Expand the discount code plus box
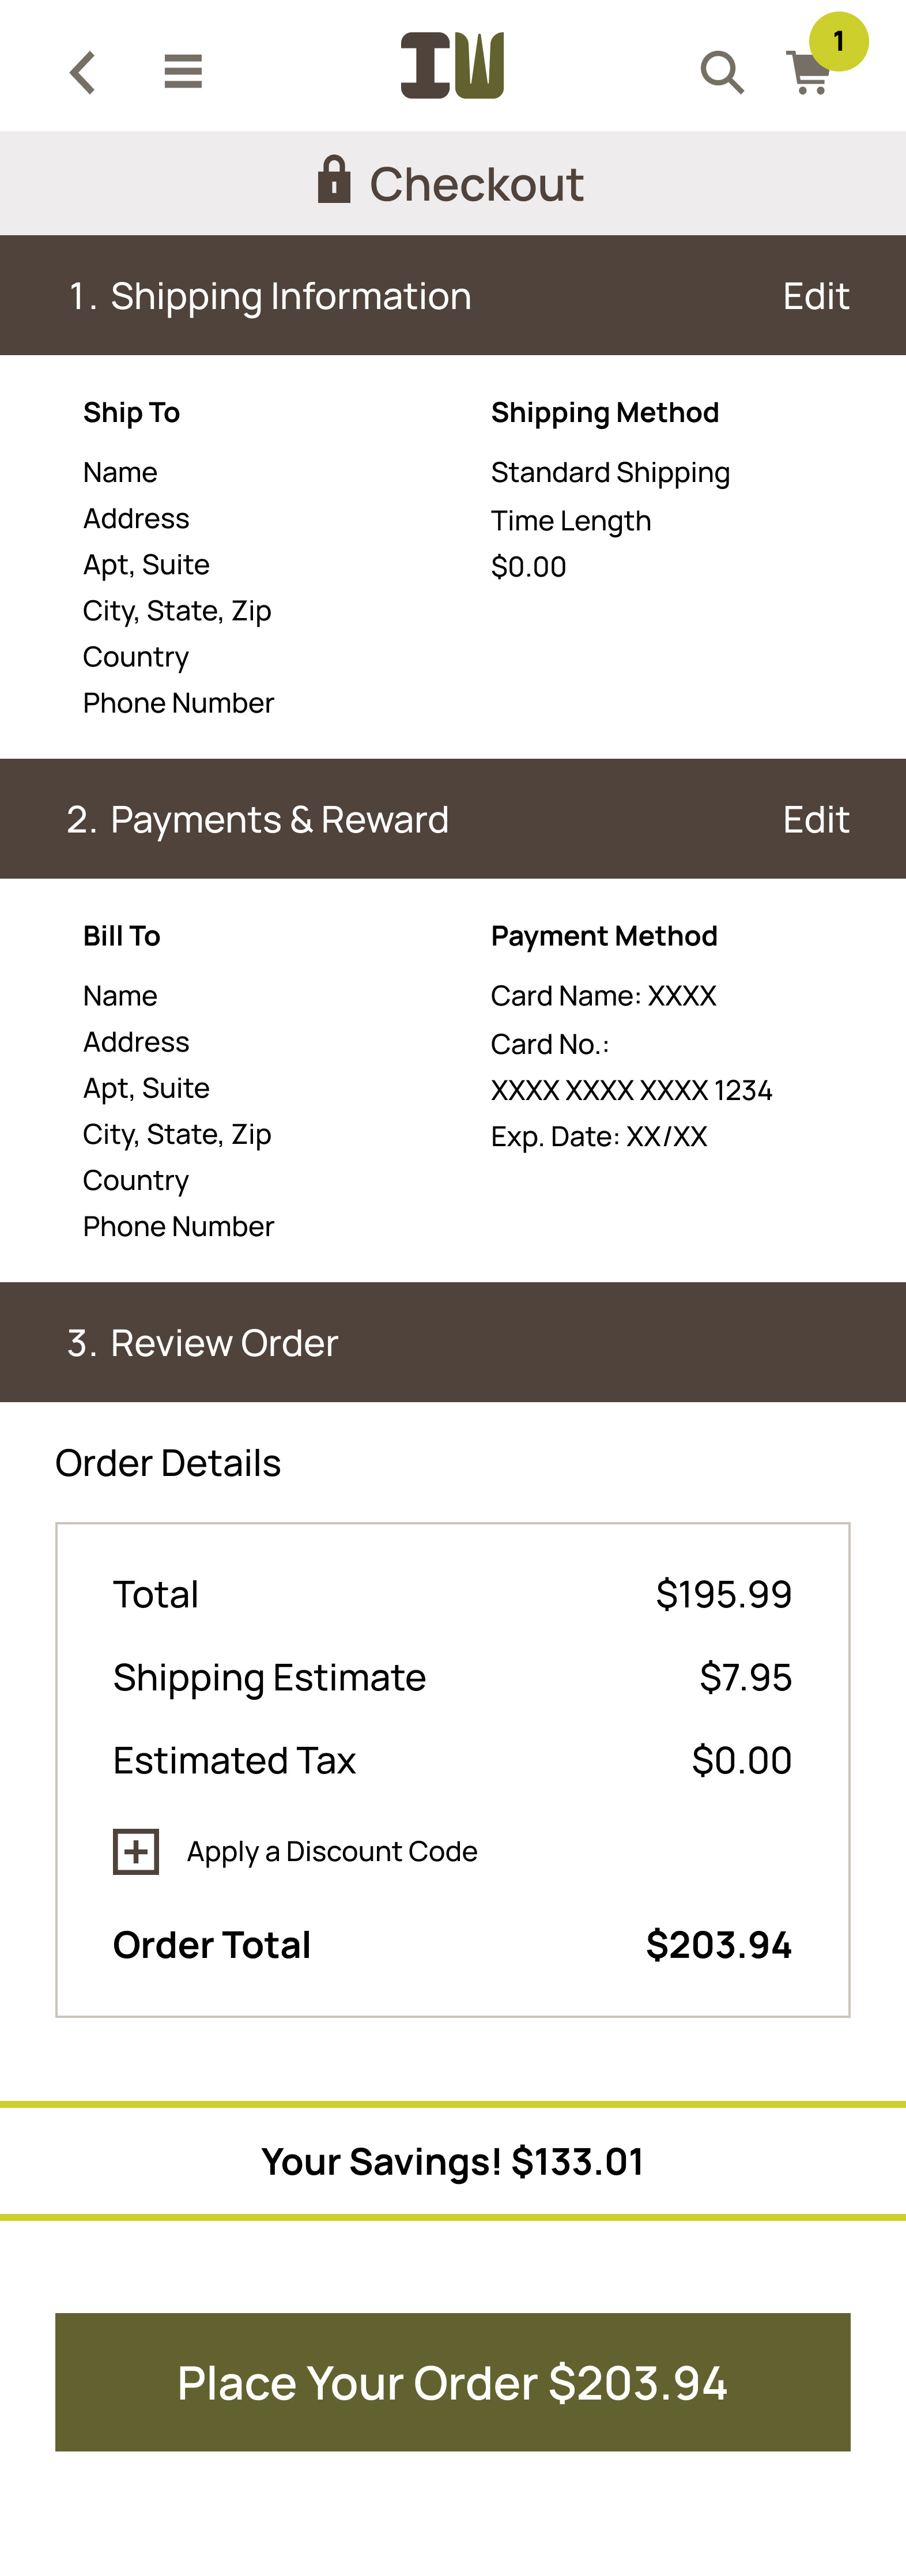The width and height of the screenshot is (906, 2576). (136, 1852)
